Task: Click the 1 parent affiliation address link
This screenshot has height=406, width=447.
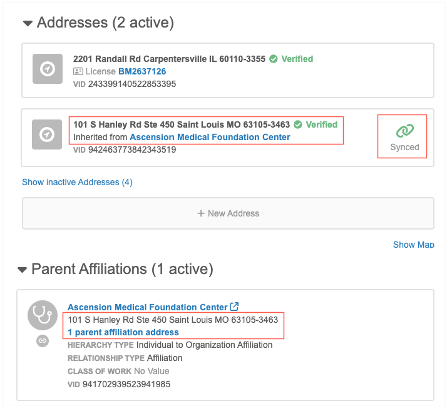Action: tap(123, 332)
